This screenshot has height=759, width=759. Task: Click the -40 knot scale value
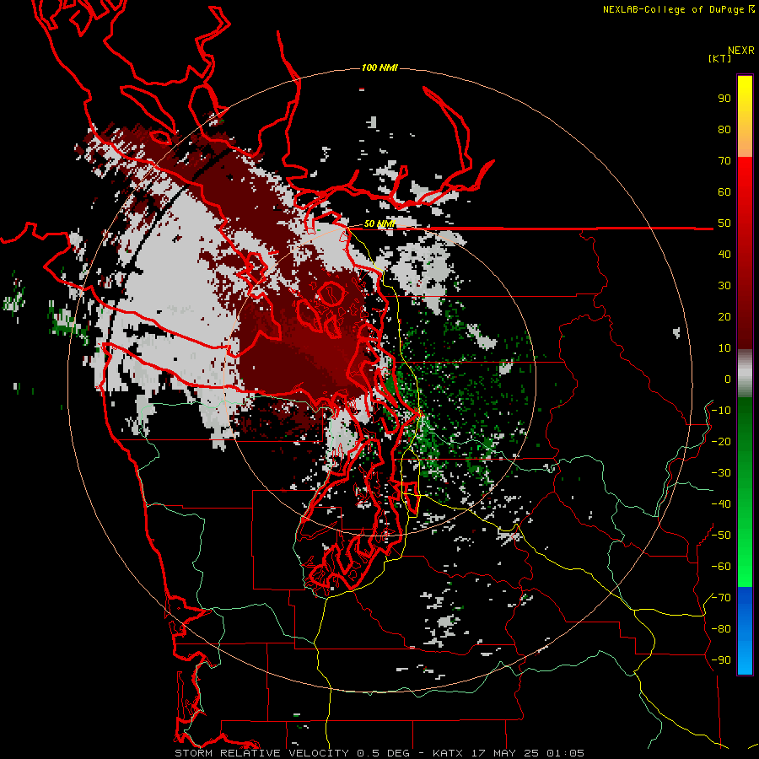coord(721,504)
